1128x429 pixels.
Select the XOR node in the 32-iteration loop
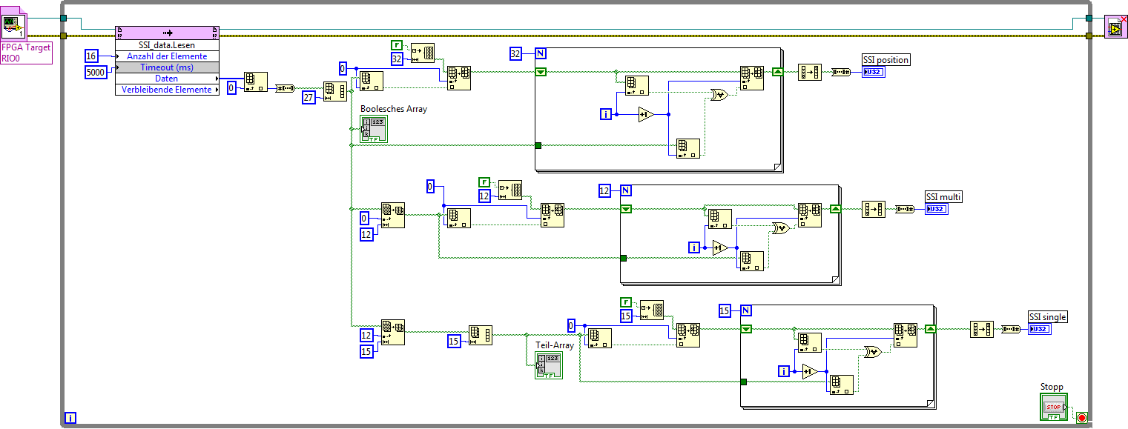point(719,95)
